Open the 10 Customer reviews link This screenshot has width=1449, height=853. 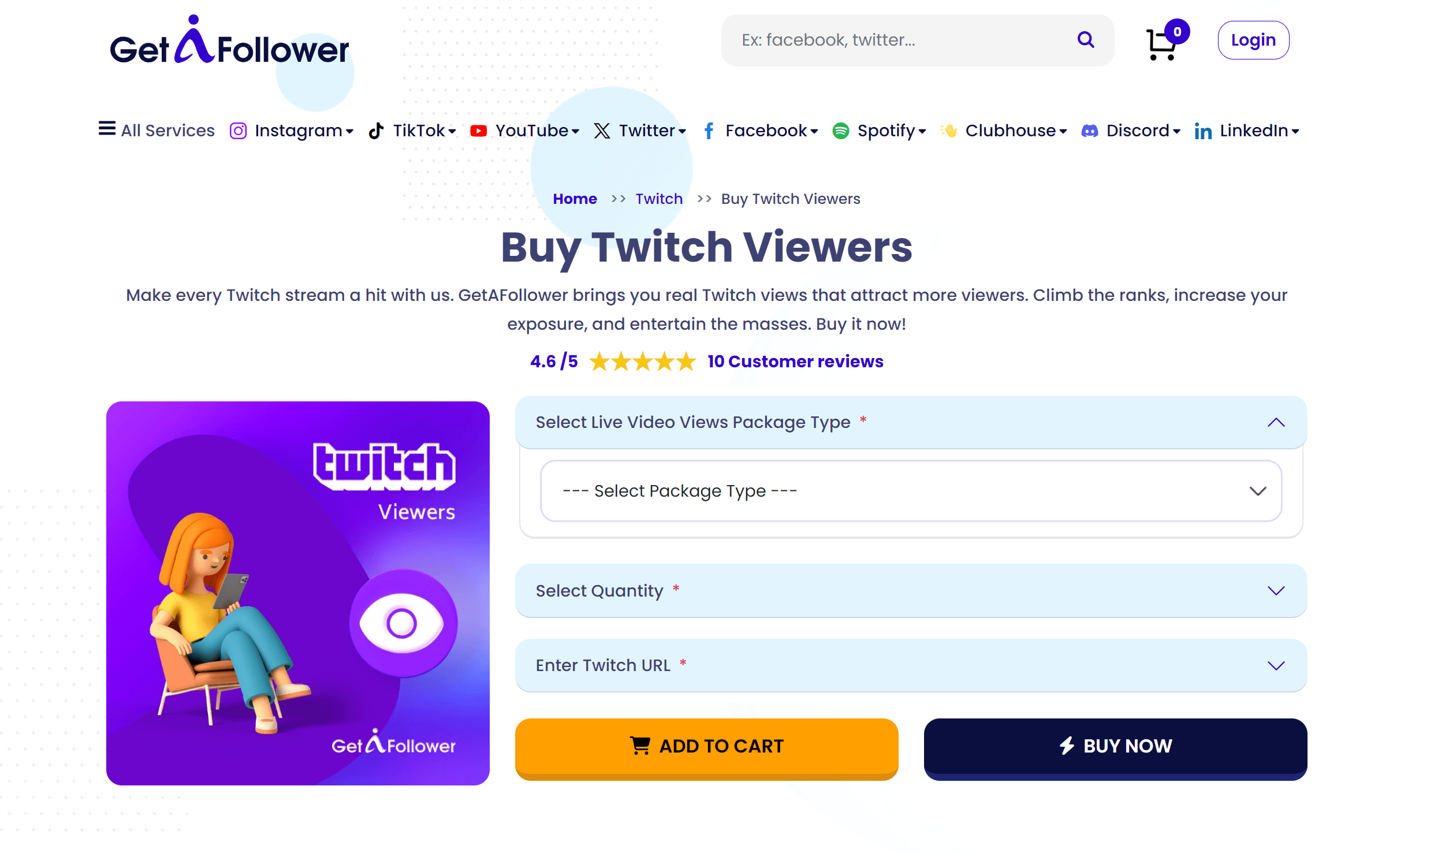795,362
